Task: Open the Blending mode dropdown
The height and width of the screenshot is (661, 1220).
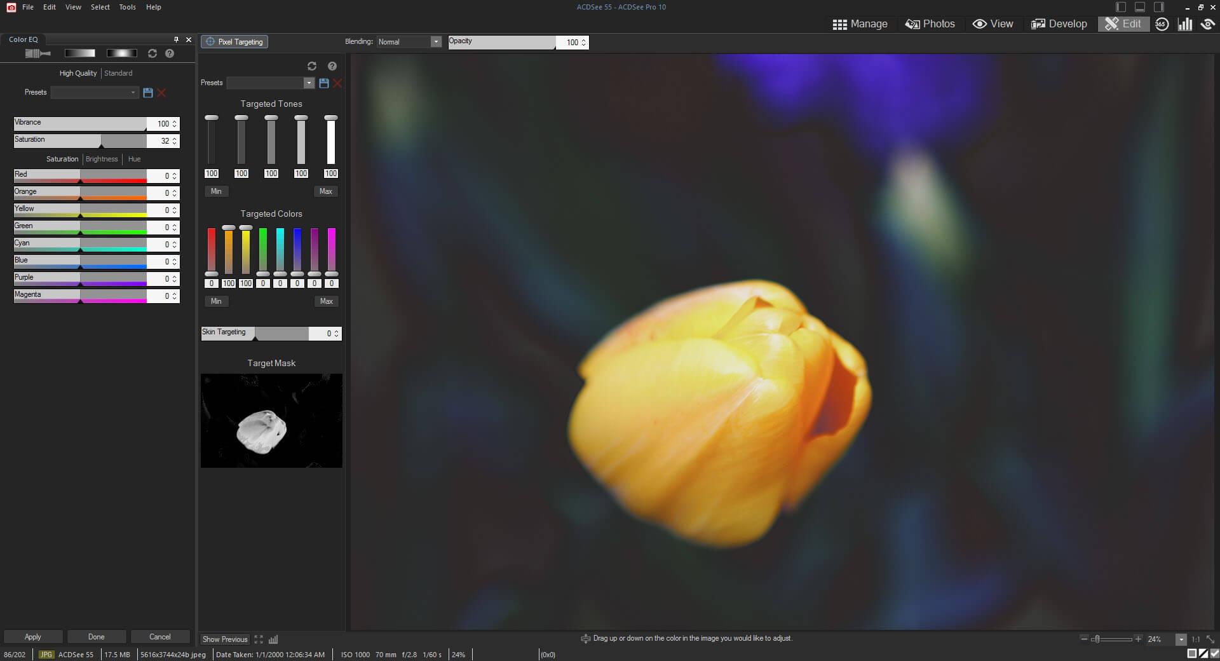Action: [x=436, y=41]
